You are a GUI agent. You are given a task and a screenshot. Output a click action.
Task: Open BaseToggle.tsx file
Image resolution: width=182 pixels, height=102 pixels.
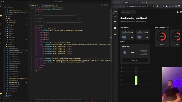[x=13, y=91]
